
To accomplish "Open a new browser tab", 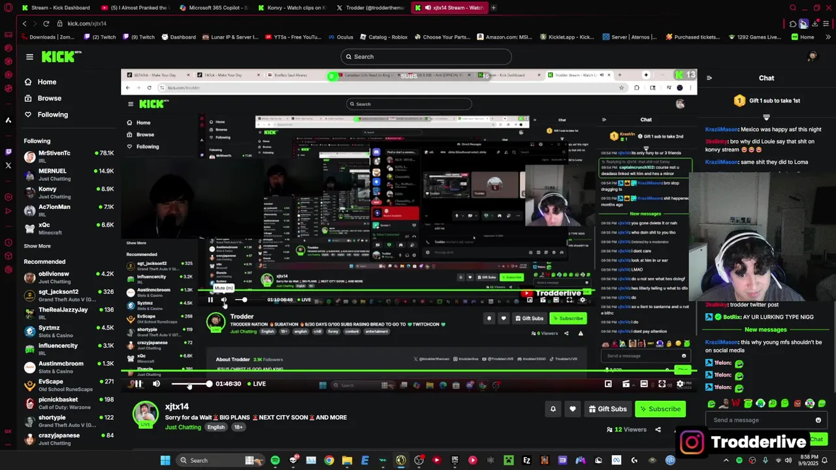I will click(493, 8).
